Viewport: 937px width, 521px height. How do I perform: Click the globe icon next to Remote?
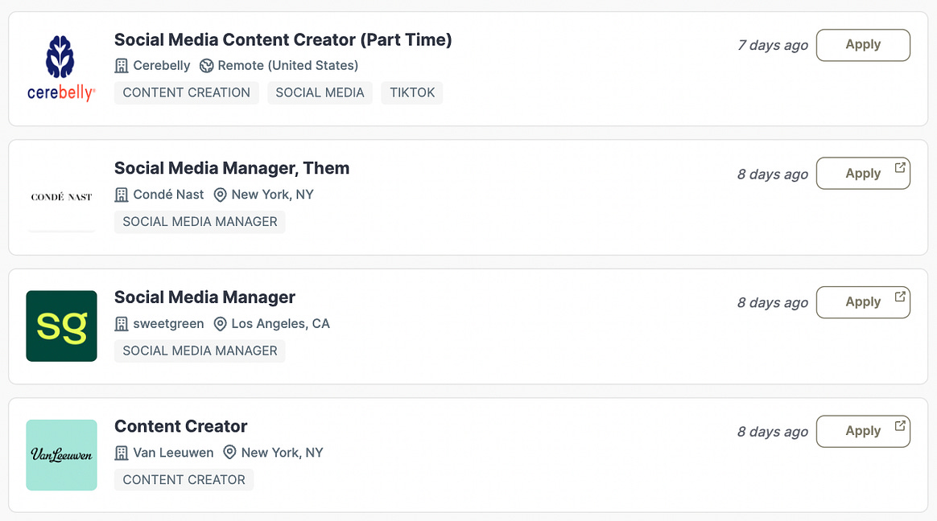point(207,66)
